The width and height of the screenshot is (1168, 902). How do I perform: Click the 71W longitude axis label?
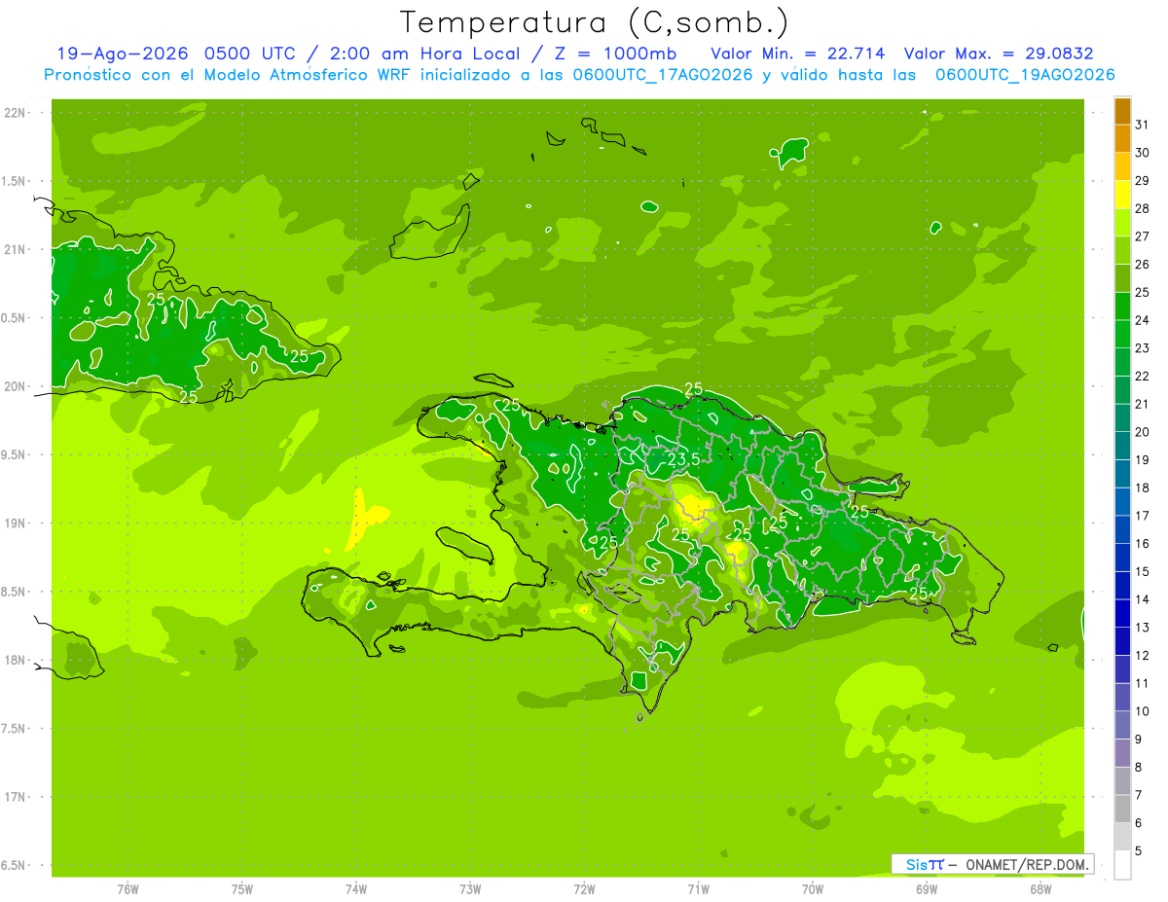(698, 888)
